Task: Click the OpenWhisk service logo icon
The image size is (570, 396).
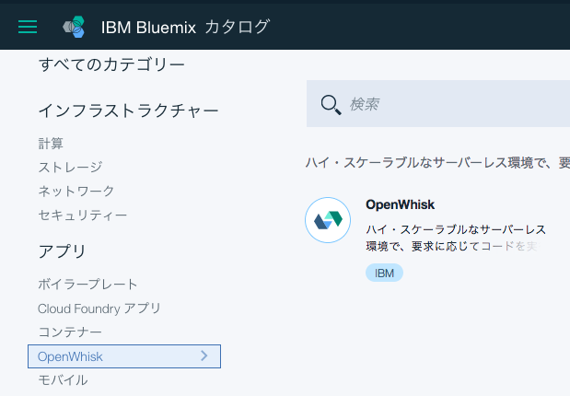Action: click(x=328, y=220)
